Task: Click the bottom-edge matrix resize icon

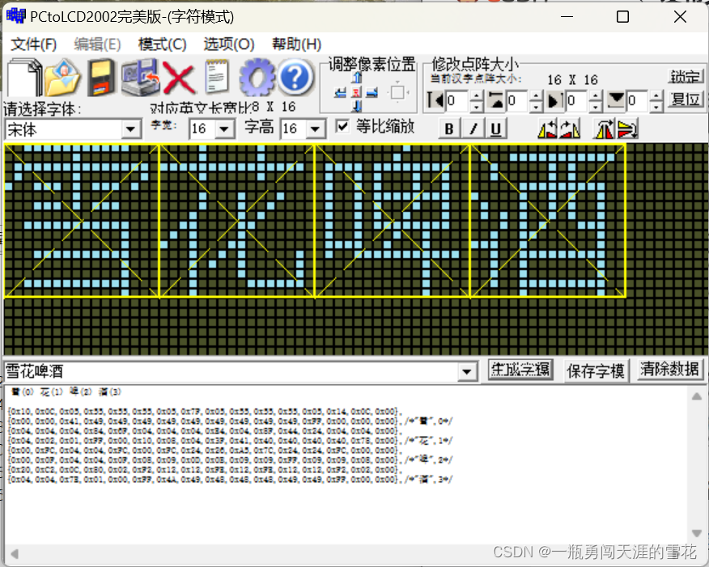Action: [616, 99]
